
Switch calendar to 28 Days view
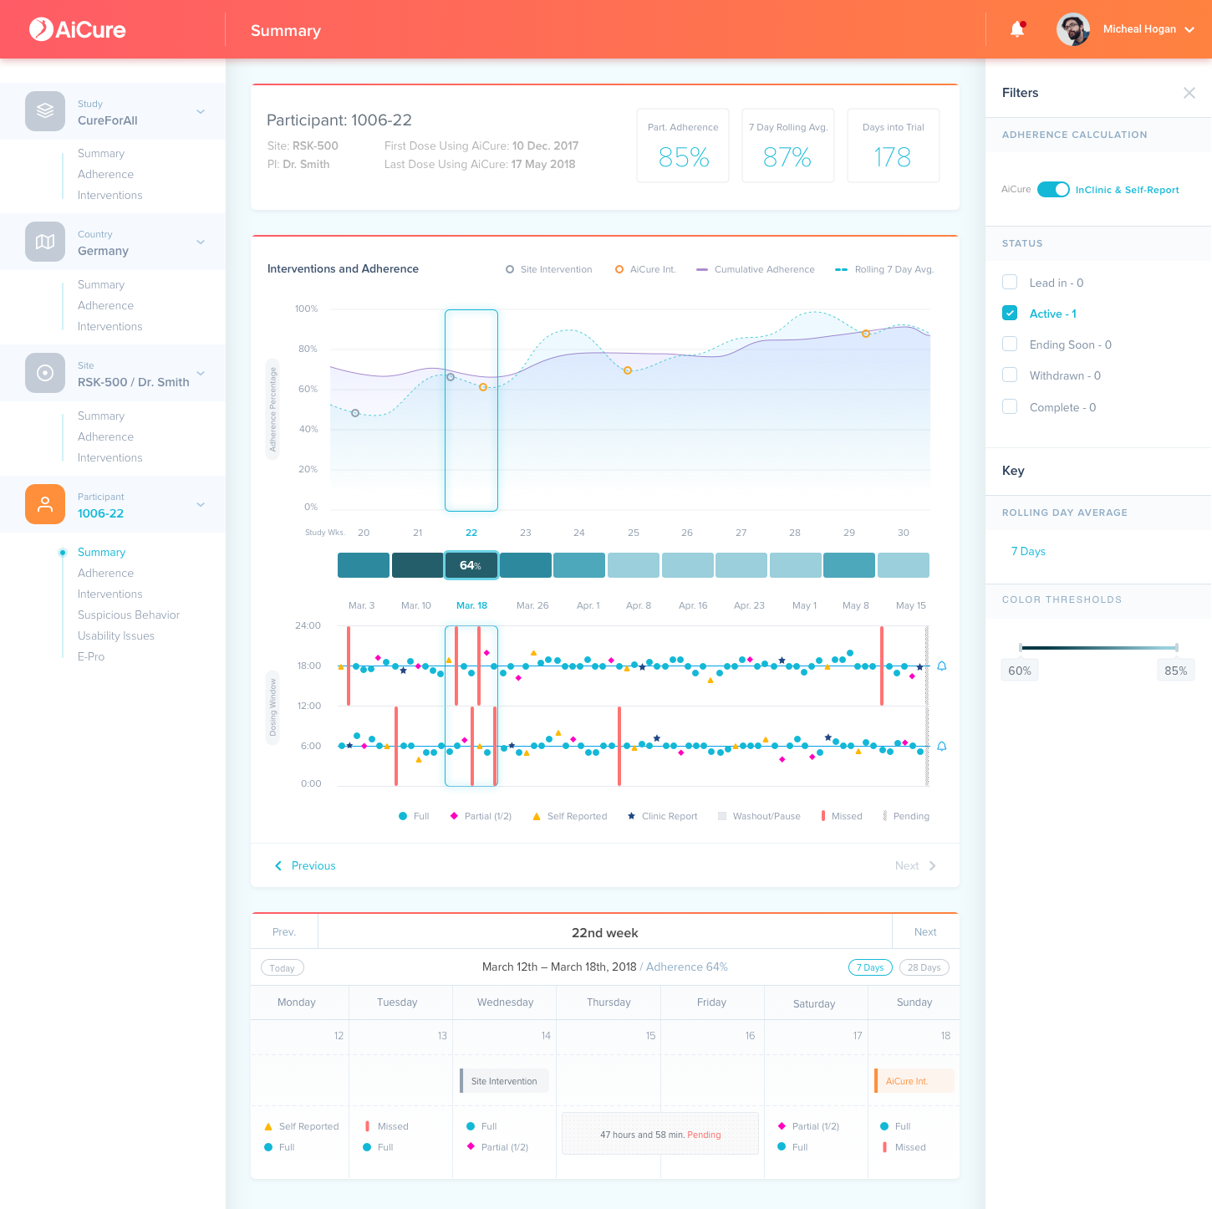point(924,967)
